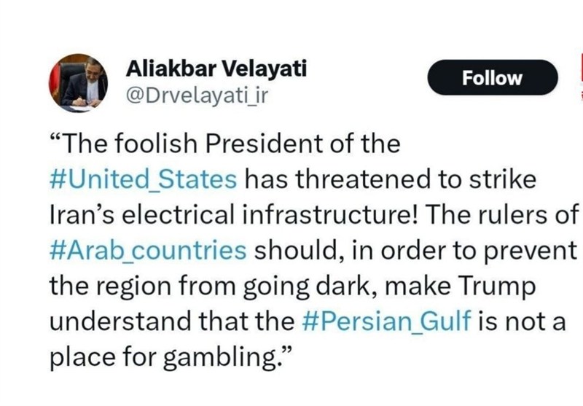Screen dimensions: 583x406
Task: Click the text "should, in order to prevent"
Action: point(414,249)
